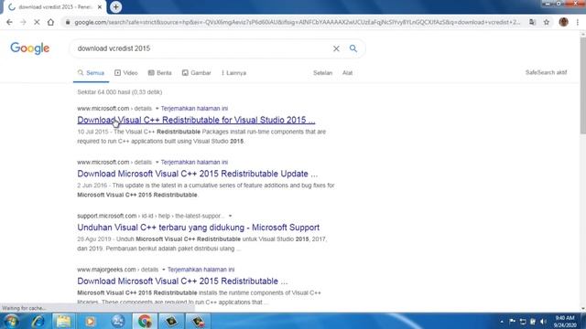Expand dropdown arrow beside support.microsoft.com URL

[x=230, y=216]
